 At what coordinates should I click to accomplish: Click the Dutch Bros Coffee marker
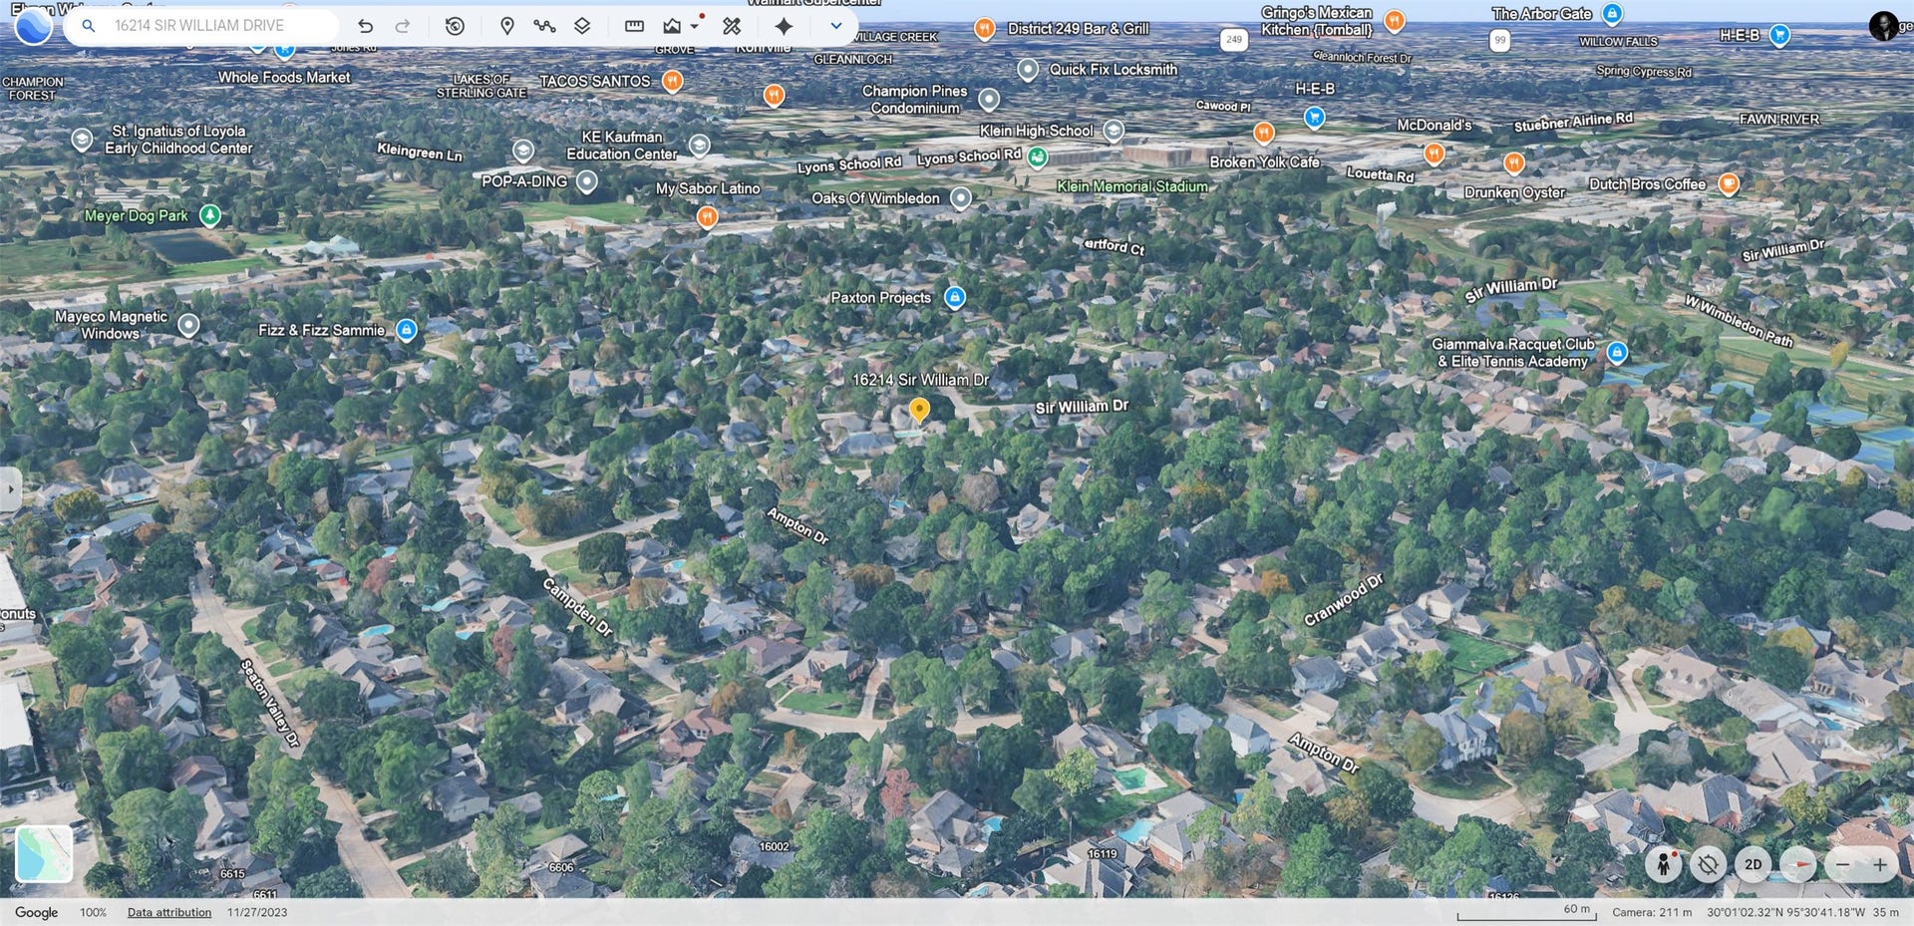tap(1729, 183)
